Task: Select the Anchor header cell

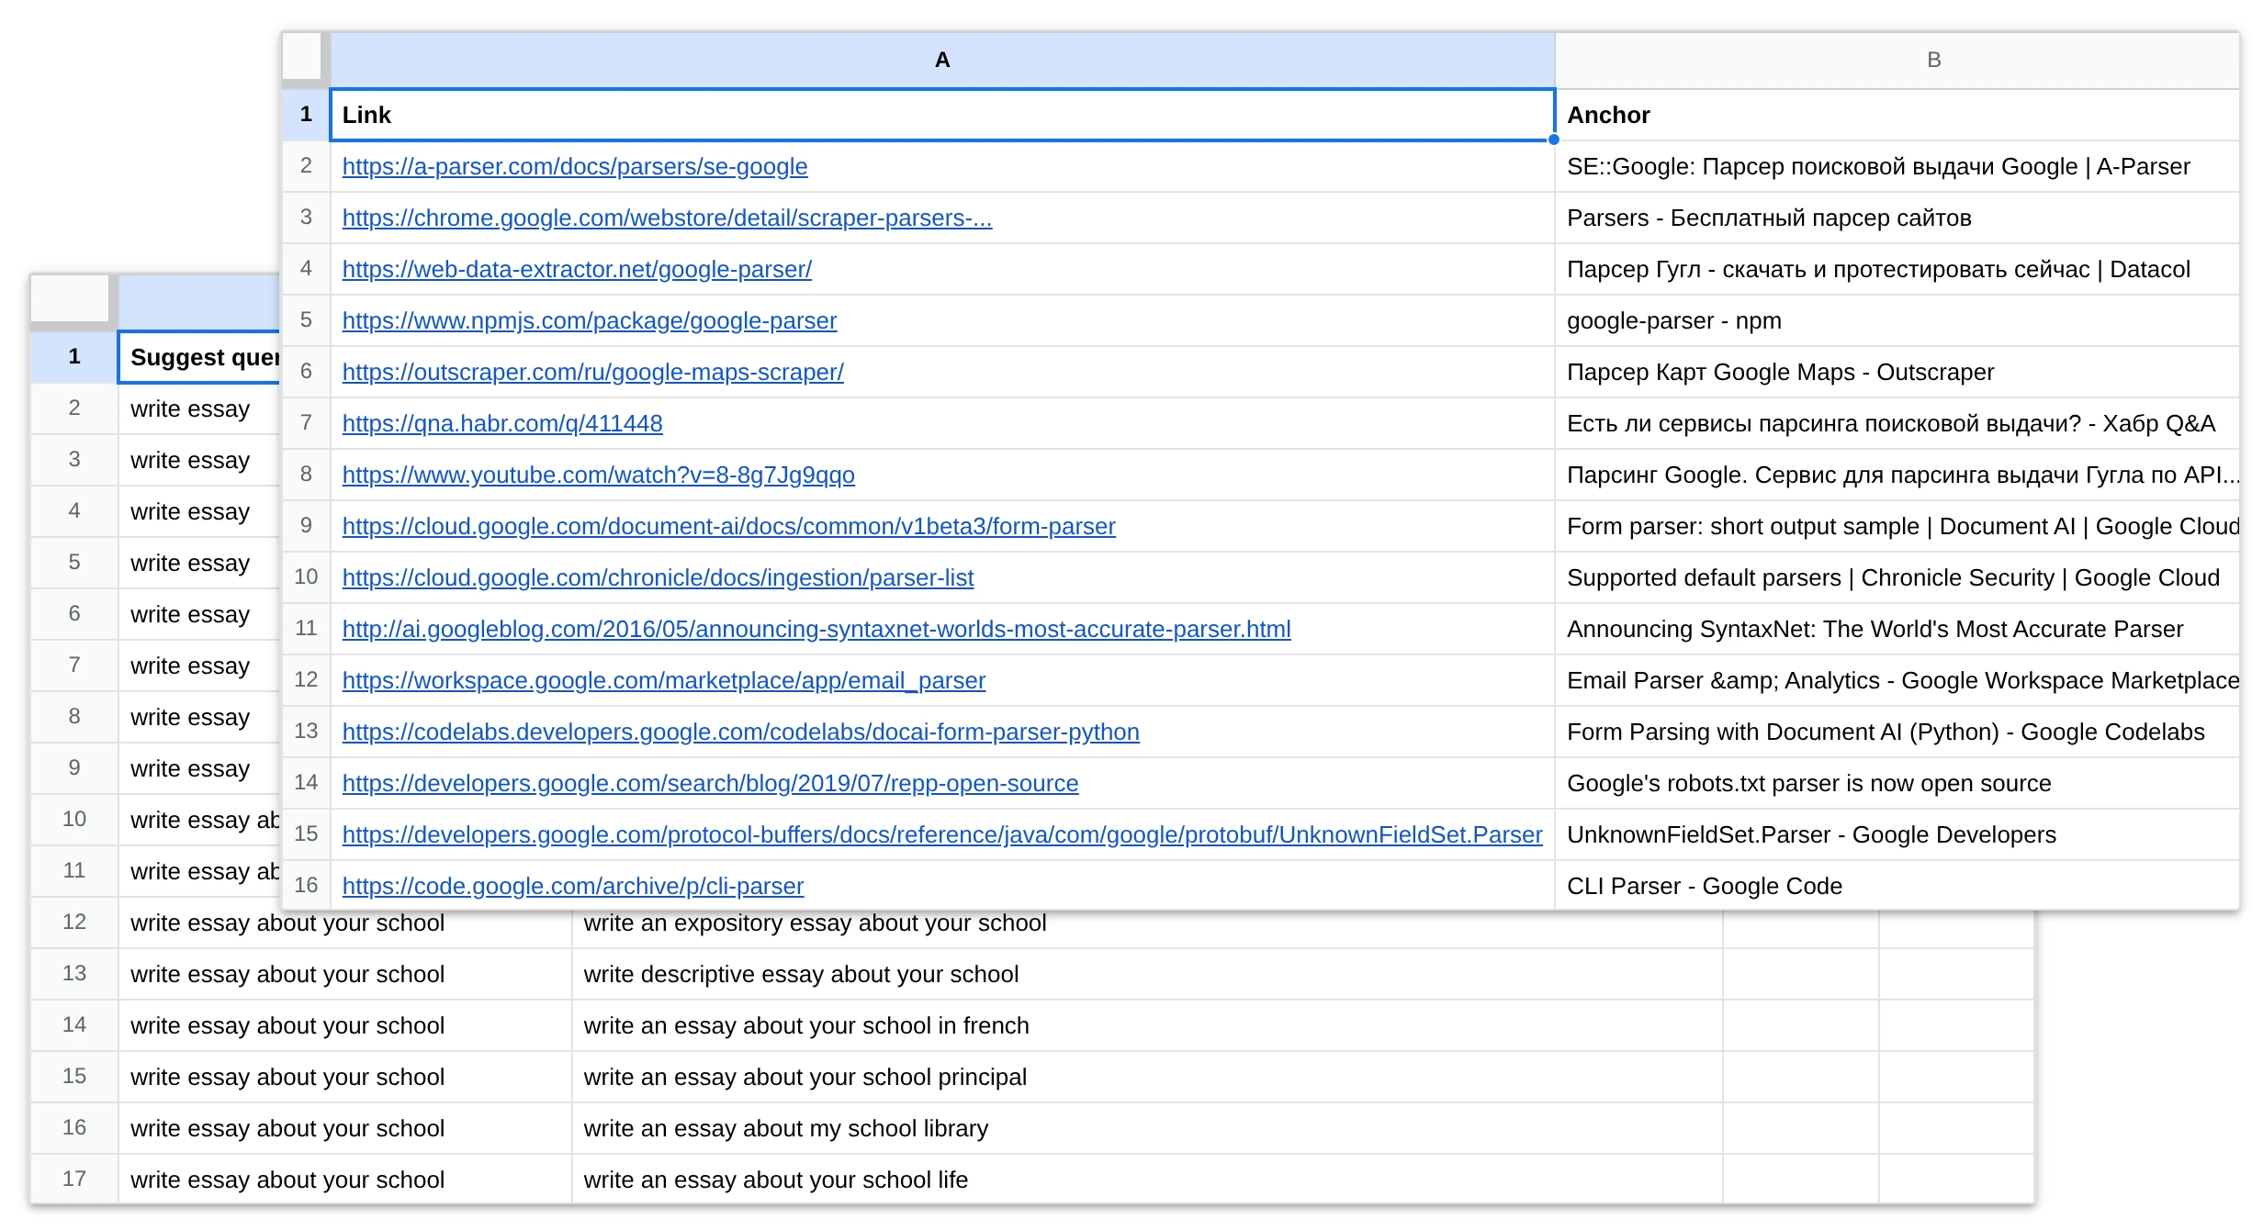Action: (x=1897, y=115)
